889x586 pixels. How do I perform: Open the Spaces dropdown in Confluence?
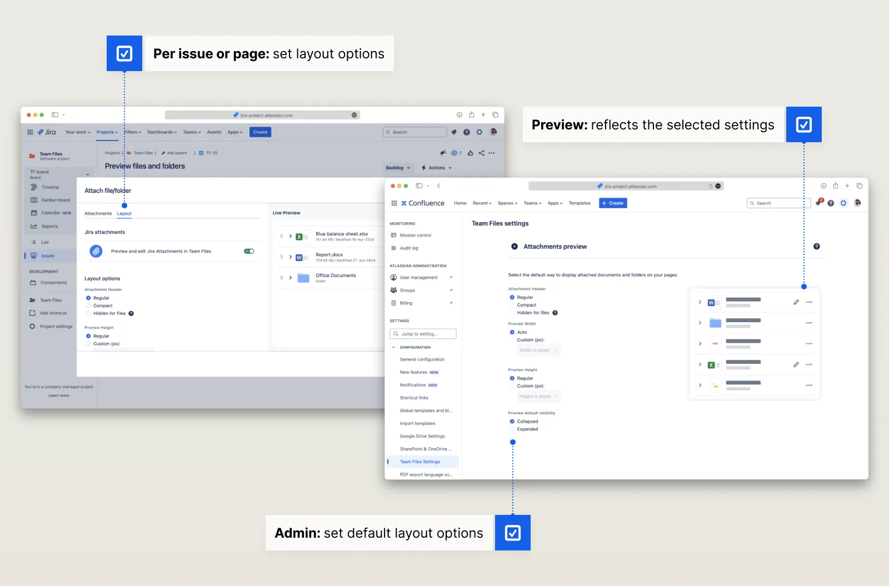tap(507, 203)
